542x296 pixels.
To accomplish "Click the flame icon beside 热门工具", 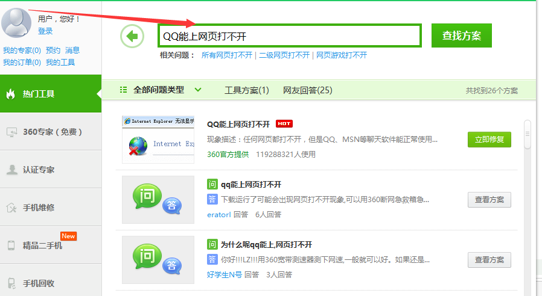I will coord(11,94).
